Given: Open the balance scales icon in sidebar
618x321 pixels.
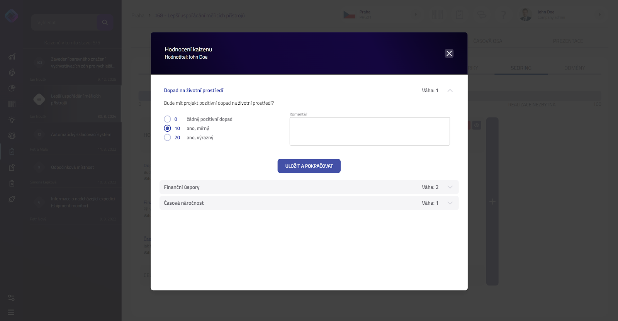Looking at the screenshot, I should 12,136.
